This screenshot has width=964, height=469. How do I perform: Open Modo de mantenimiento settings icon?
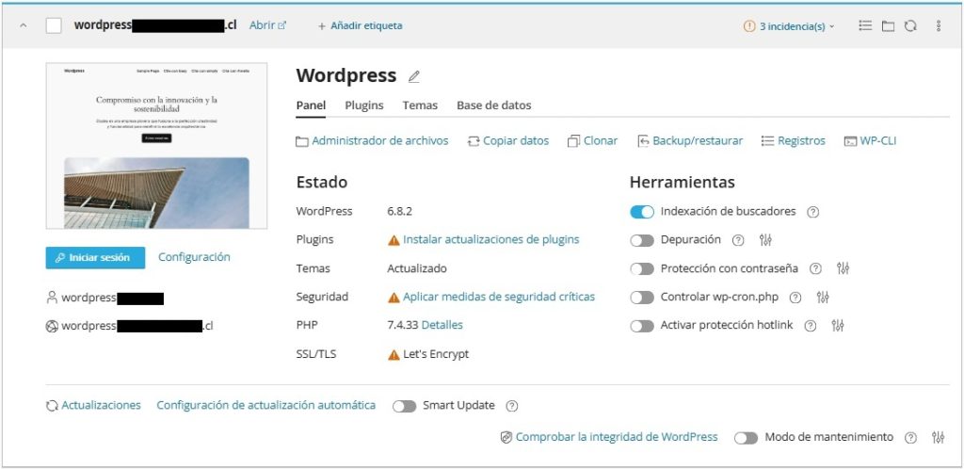click(938, 437)
